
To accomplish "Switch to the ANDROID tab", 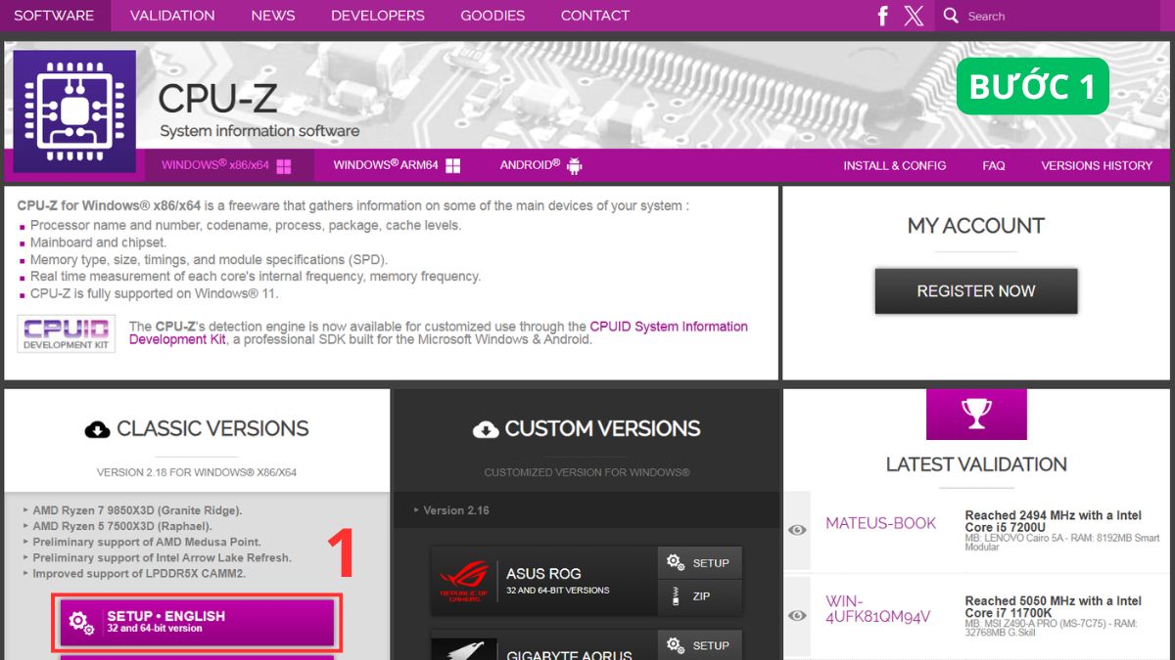I will 540,166.
